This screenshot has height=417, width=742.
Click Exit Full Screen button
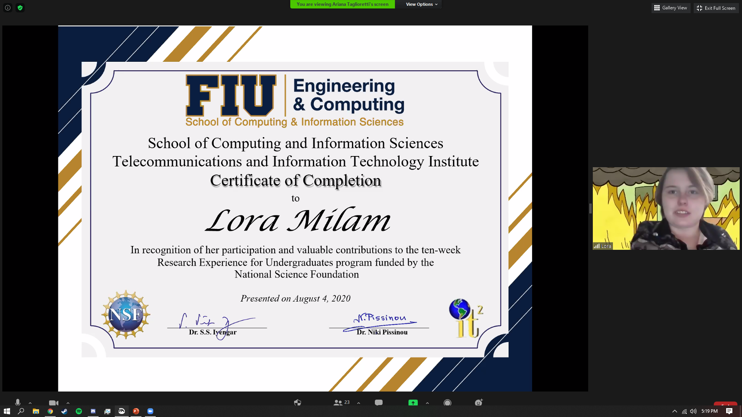[x=716, y=8]
